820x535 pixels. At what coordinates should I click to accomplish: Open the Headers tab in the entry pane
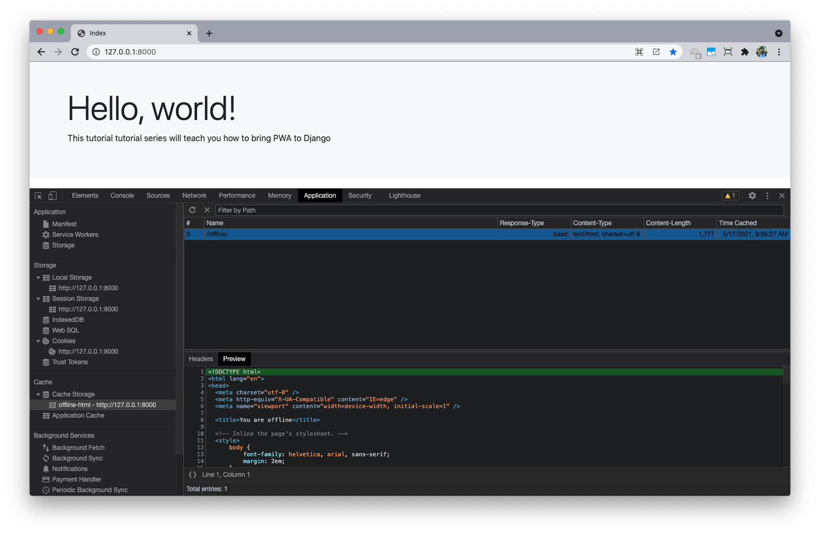pyautogui.click(x=201, y=359)
